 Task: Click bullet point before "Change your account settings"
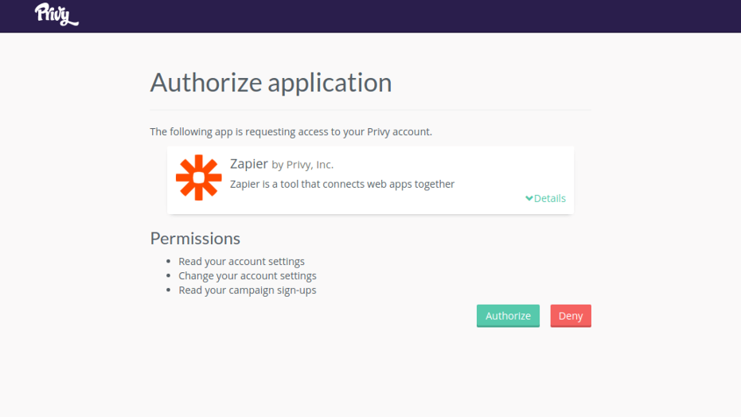pyautogui.click(x=168, y=275)
